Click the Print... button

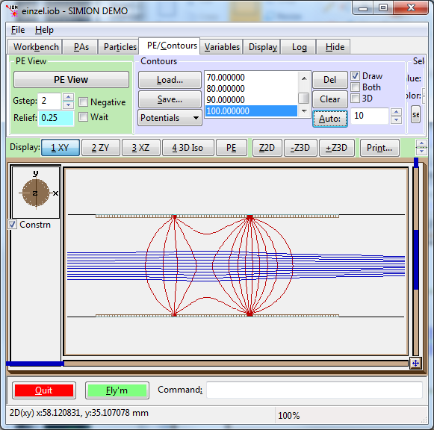click(x=379, y=148)
